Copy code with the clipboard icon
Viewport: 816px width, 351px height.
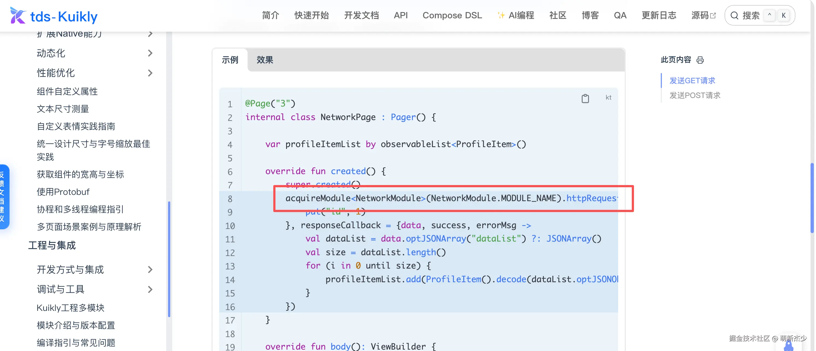[585, 99]
